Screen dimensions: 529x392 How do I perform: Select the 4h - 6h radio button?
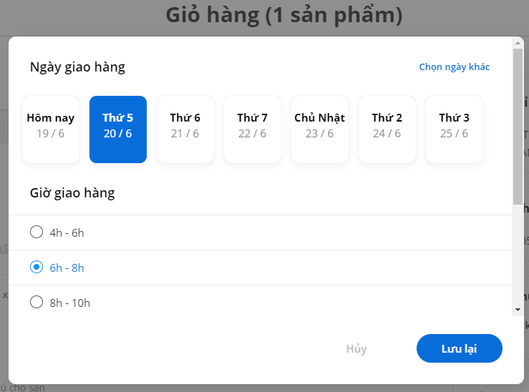click(37, 232)
